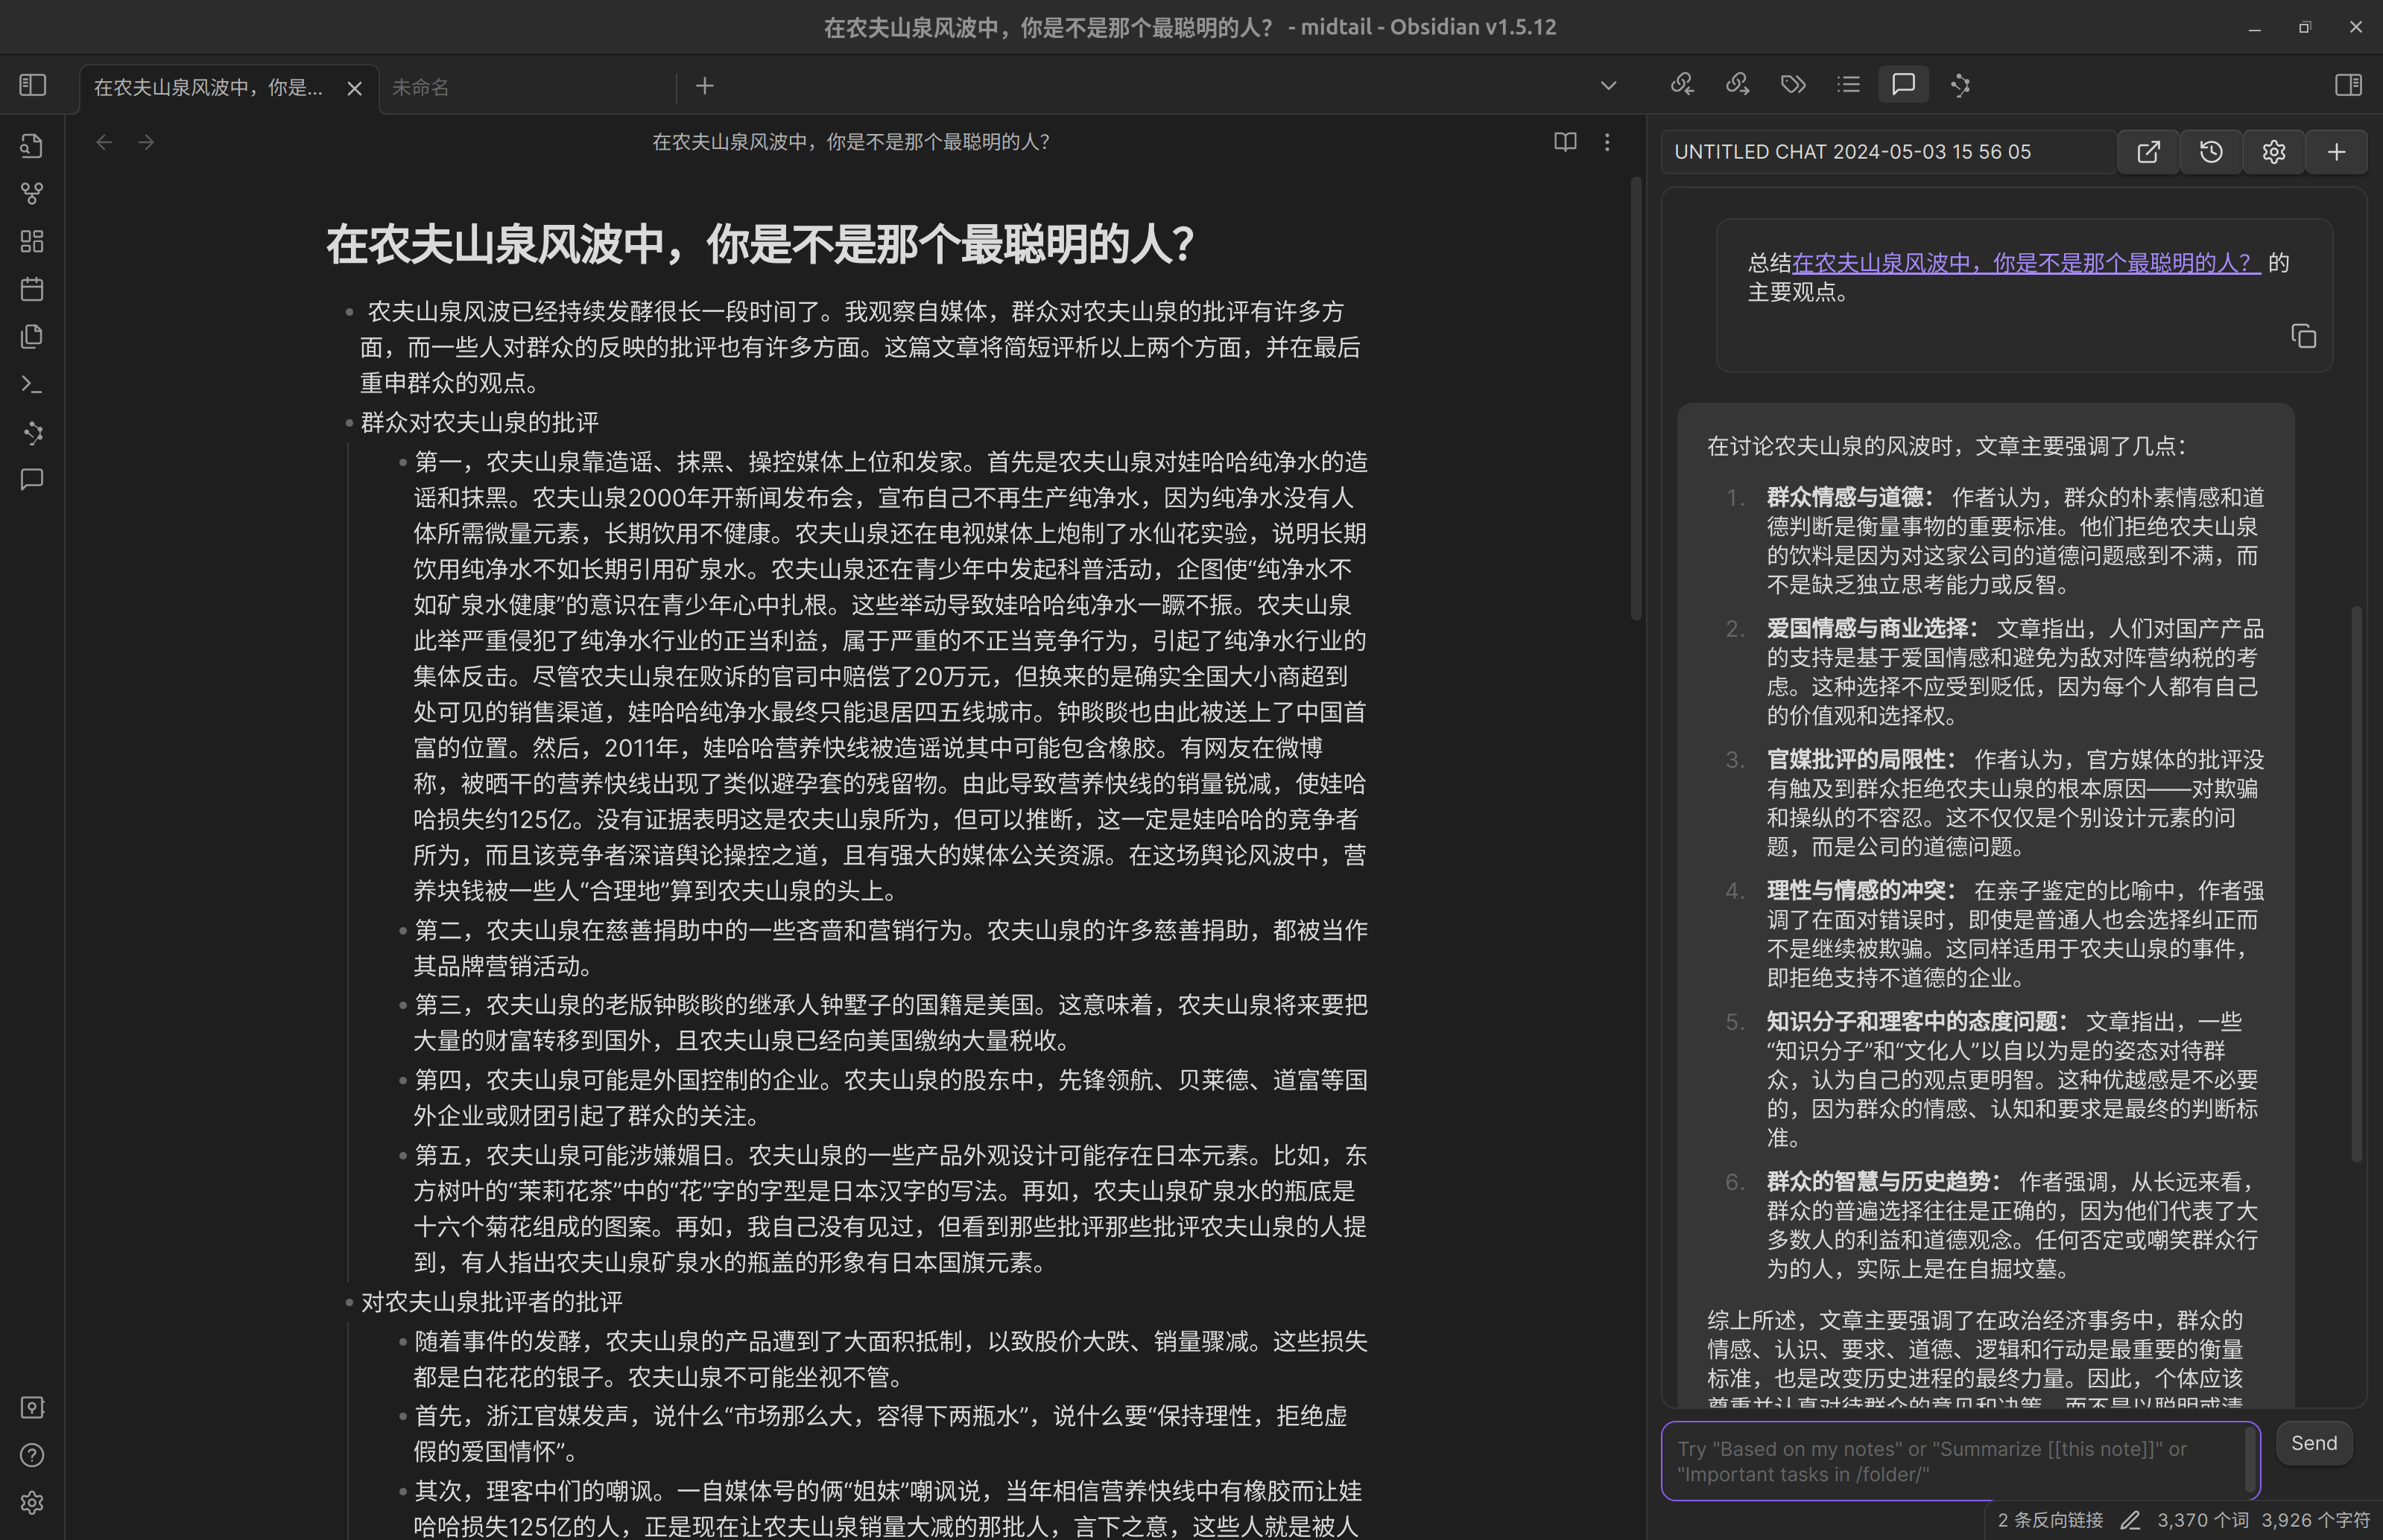Switch to the 未命名 tab
This screenshot has width=2383, height=1540.
[528, 88]
